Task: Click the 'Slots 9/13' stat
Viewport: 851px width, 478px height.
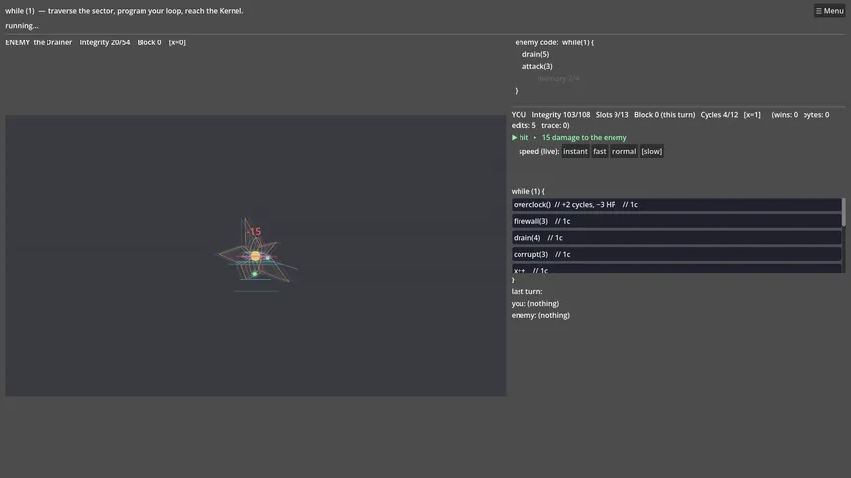Action: (613, 115)
